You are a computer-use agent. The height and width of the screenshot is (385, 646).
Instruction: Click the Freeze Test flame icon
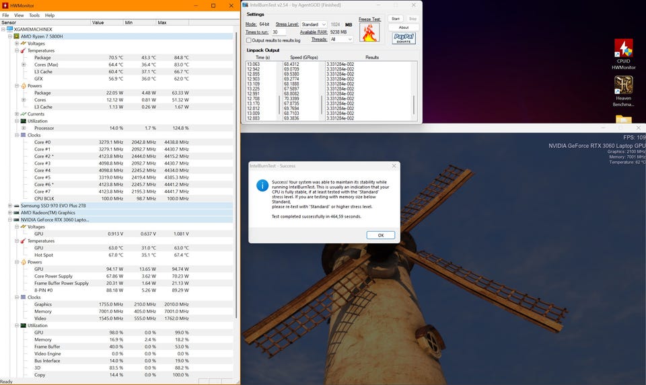pos(369,32)
